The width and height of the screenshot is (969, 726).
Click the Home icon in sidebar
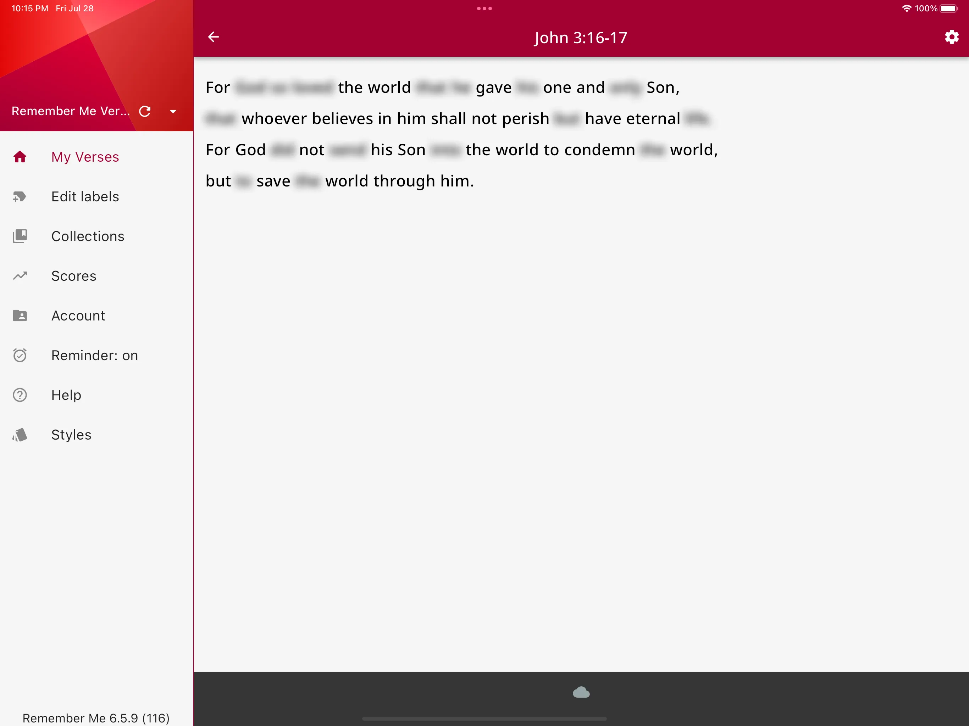click(x=20, y=156)
